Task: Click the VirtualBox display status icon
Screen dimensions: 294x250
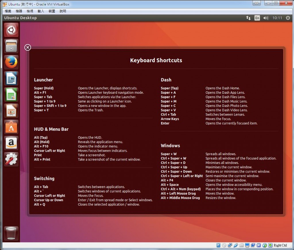Action: pos(247,245)
